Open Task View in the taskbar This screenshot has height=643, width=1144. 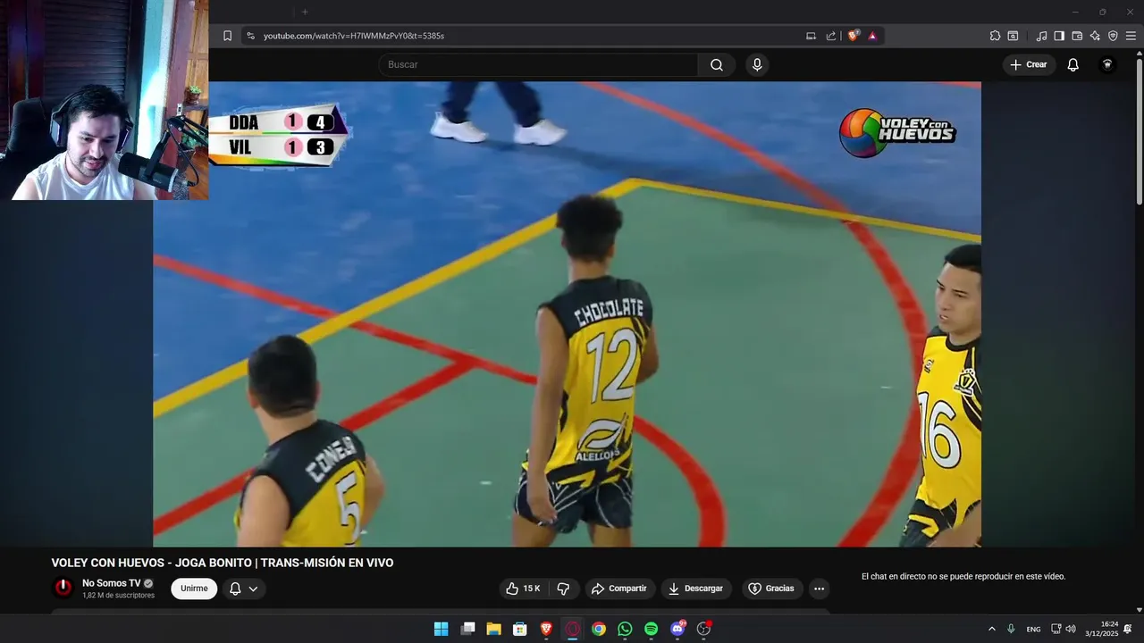click(x=467, y=629)
